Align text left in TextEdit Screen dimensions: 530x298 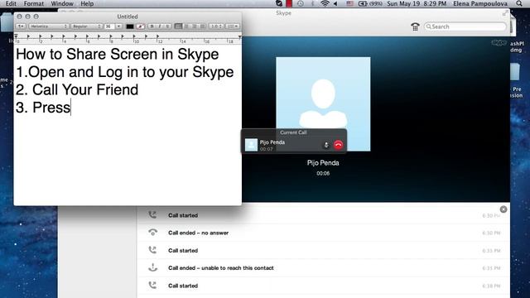click(x=178, y=26)
